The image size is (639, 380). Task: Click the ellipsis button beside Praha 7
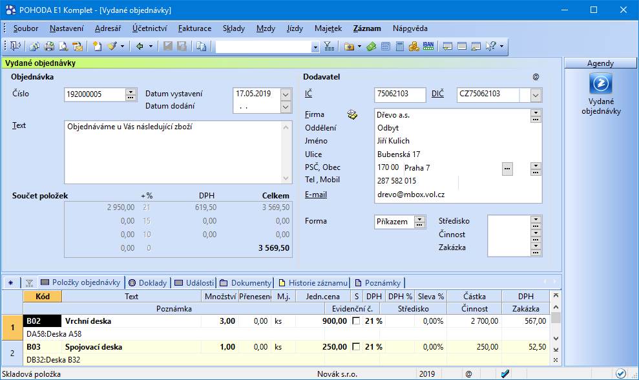[507, 169]
